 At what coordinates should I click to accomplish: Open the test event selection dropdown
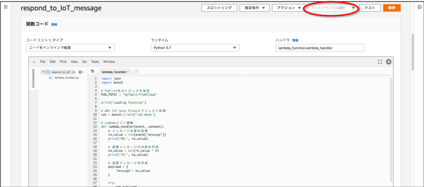[x=331, y=8]
